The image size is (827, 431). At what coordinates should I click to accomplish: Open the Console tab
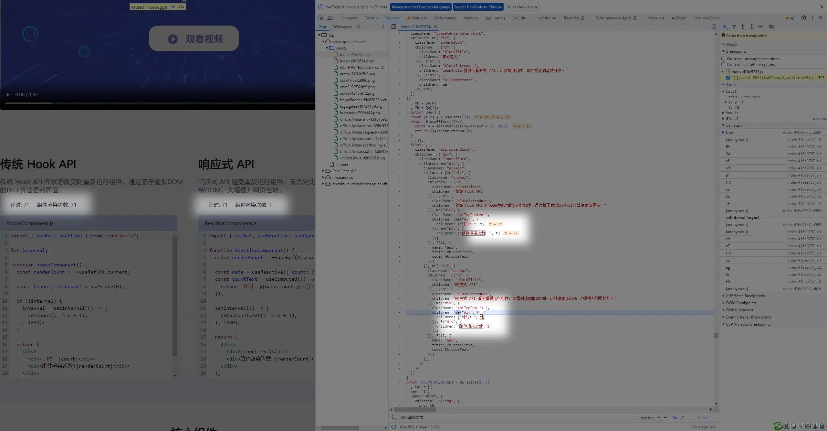tap(371, 18)
